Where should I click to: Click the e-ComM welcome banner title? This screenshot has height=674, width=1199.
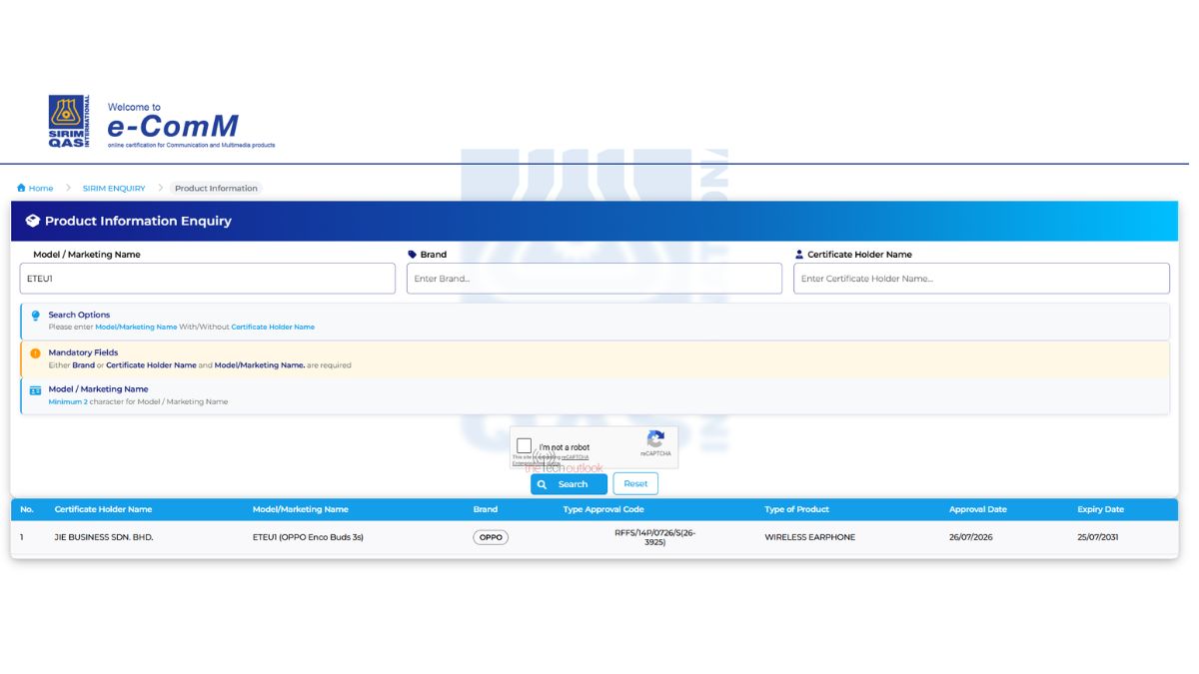pos(173,126)
